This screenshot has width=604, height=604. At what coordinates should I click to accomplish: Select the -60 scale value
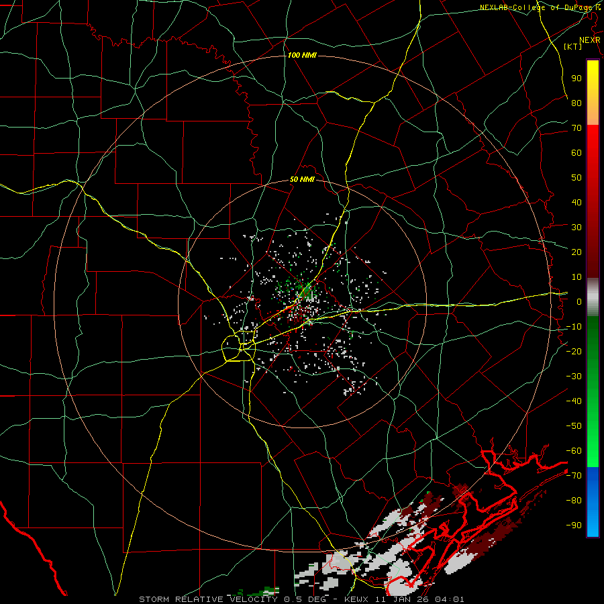(574, 451)
